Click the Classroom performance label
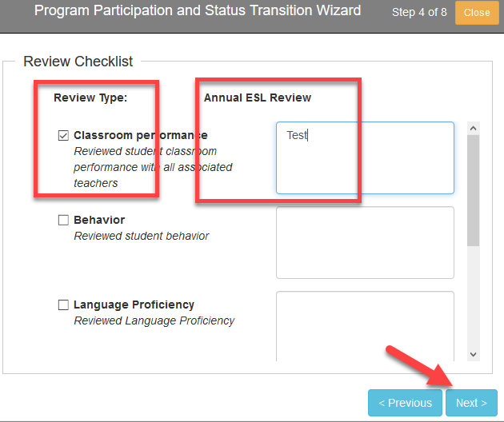The image size is (504, 422). pyautogui.click(x=141, y=135)
